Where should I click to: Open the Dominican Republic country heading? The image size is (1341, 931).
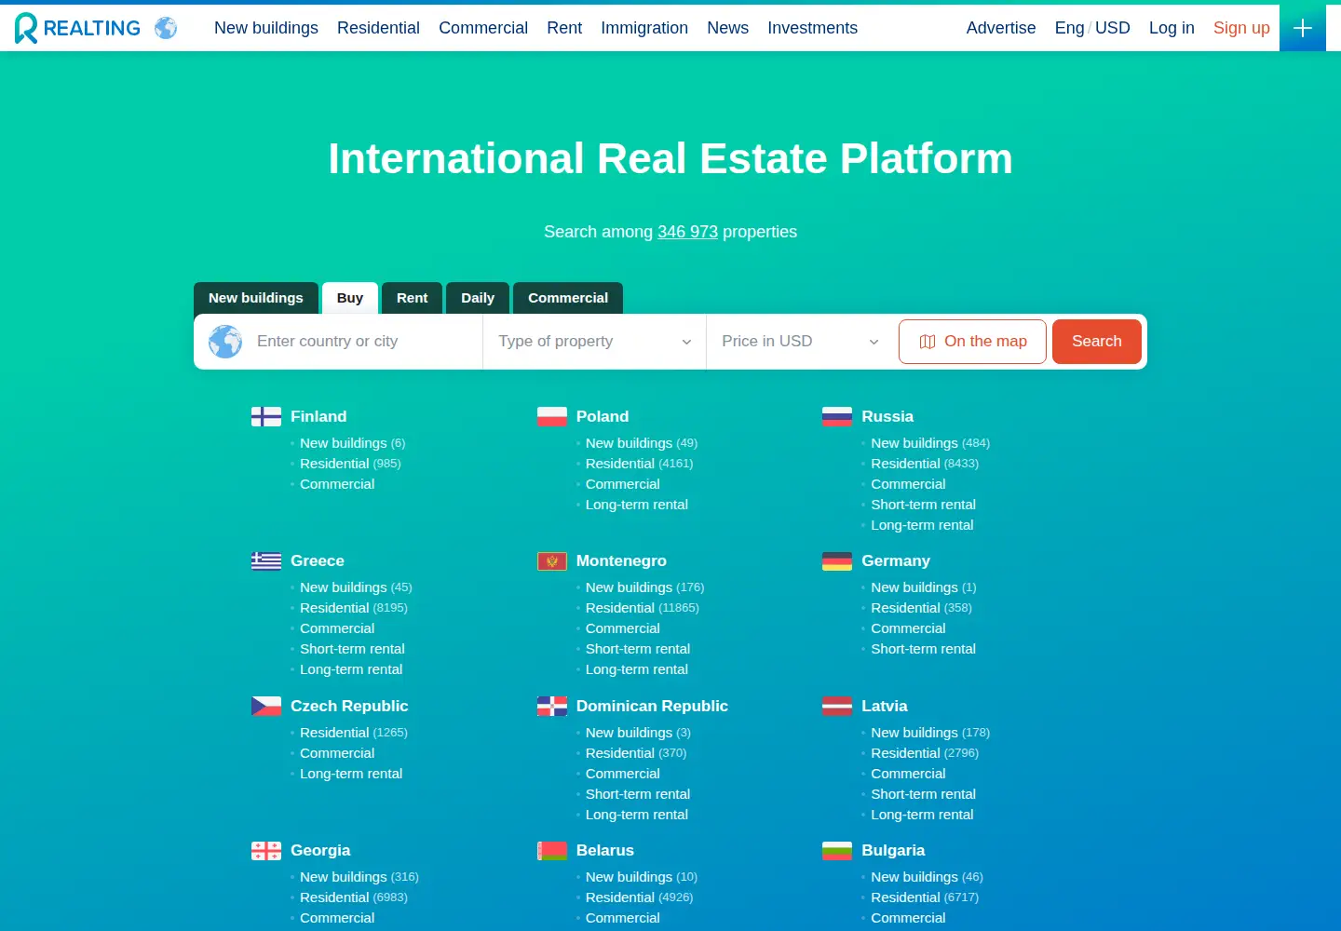[652, 706]
